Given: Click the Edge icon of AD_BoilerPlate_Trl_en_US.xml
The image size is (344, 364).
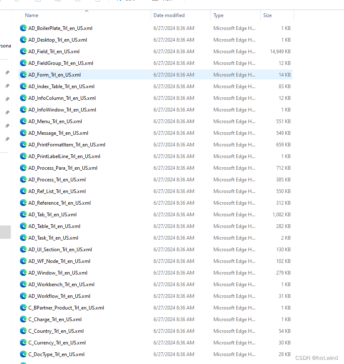Looking at the screenshot, I should 23,28.
